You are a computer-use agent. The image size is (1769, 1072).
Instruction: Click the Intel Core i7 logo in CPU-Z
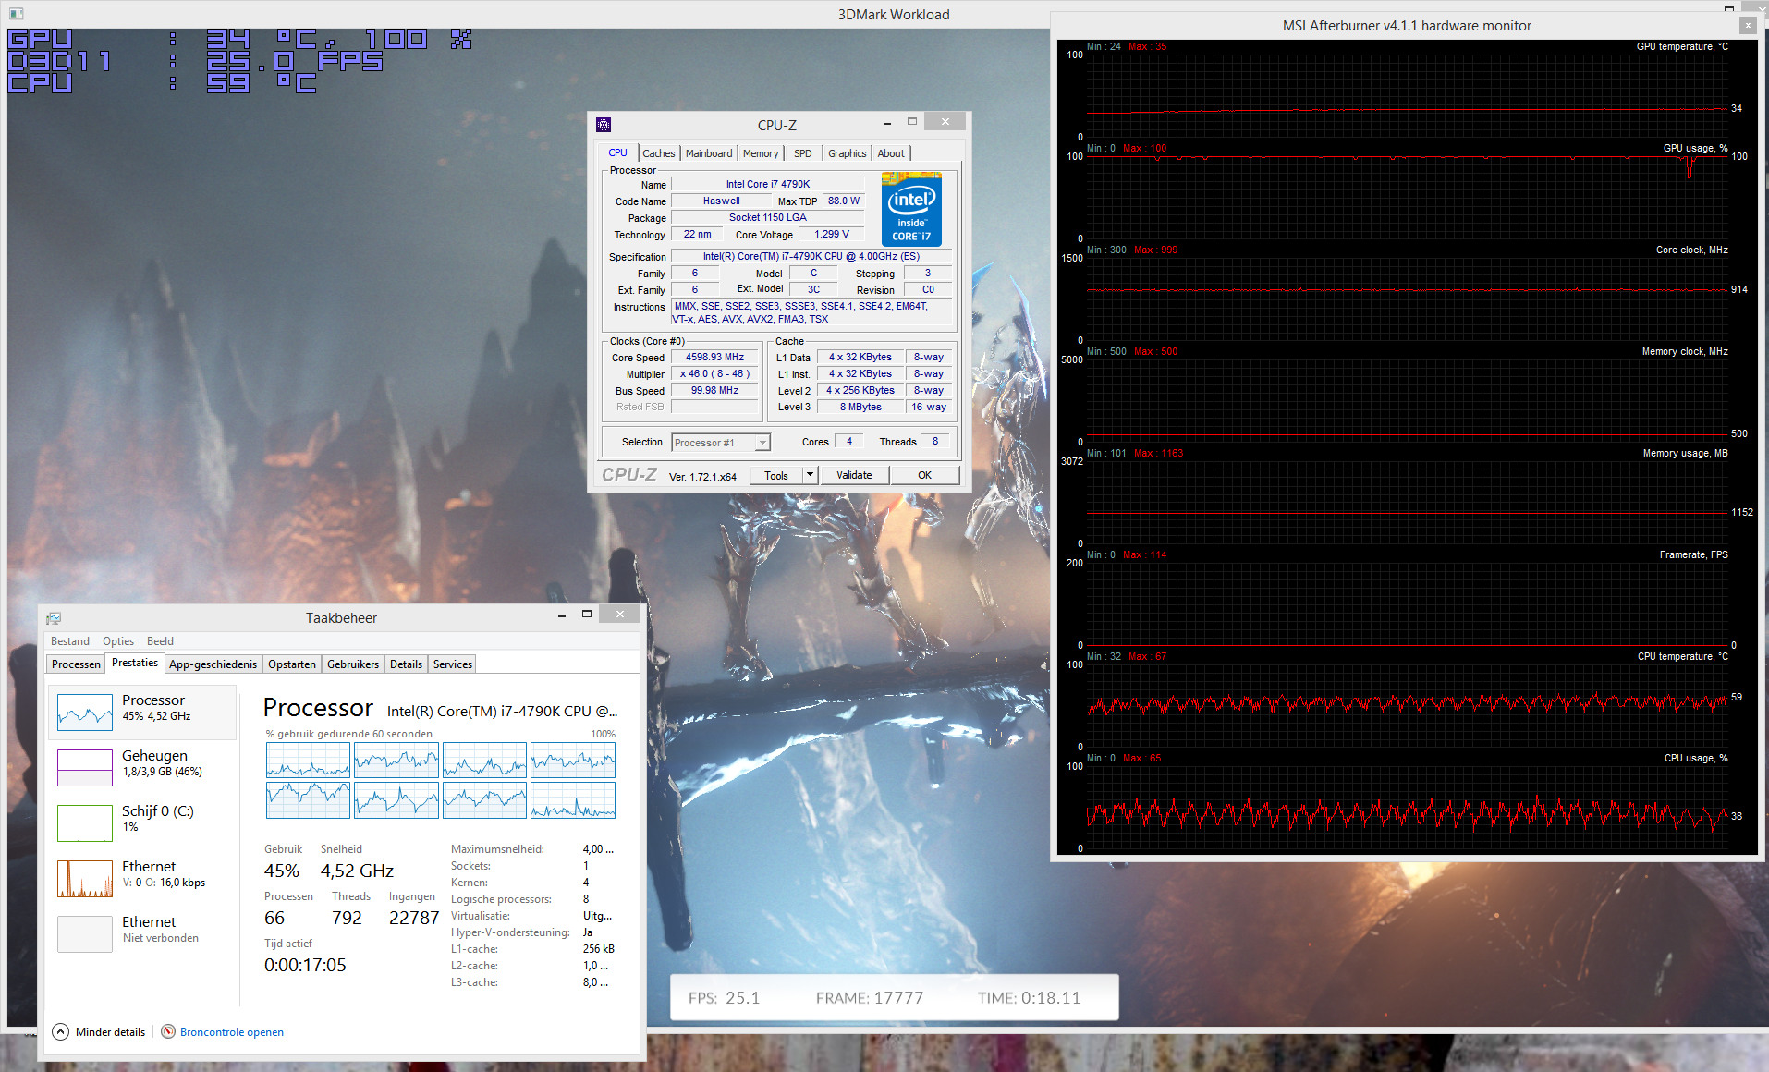click(x=911, y=209)
